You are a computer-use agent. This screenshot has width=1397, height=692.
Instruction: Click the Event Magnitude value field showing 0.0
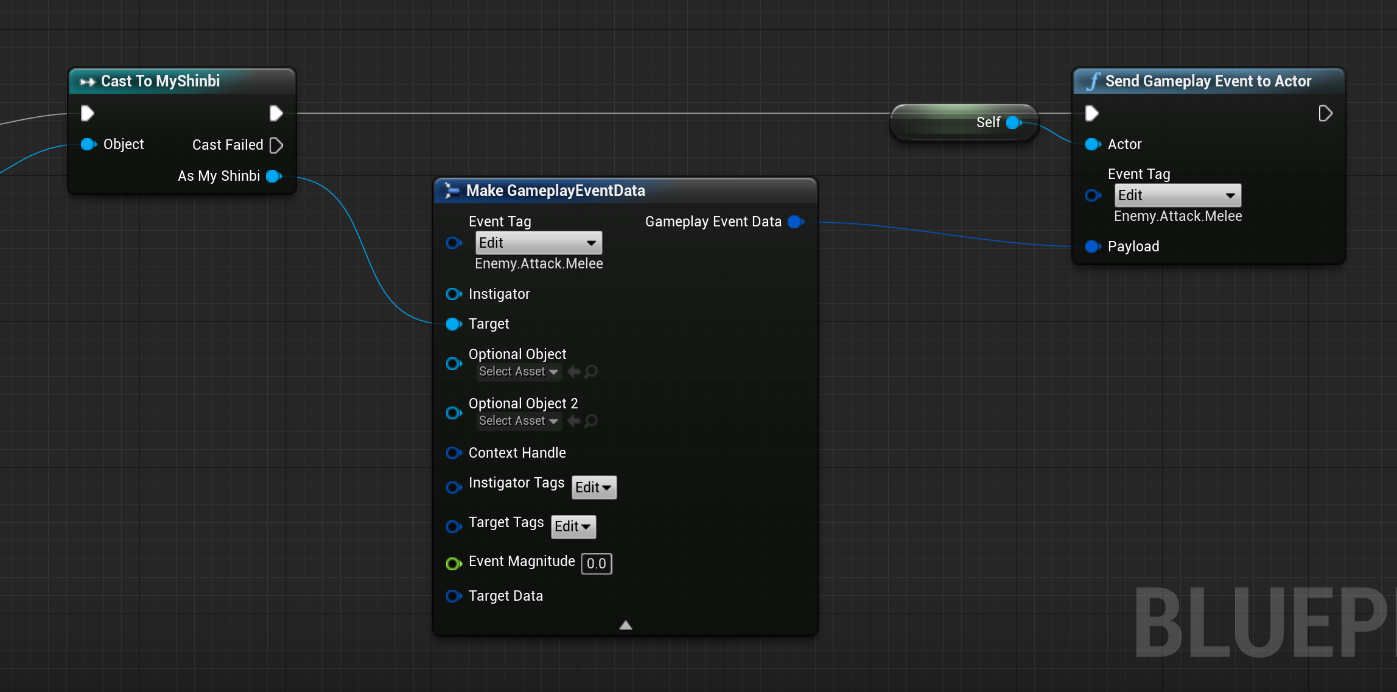click(596, 564)
